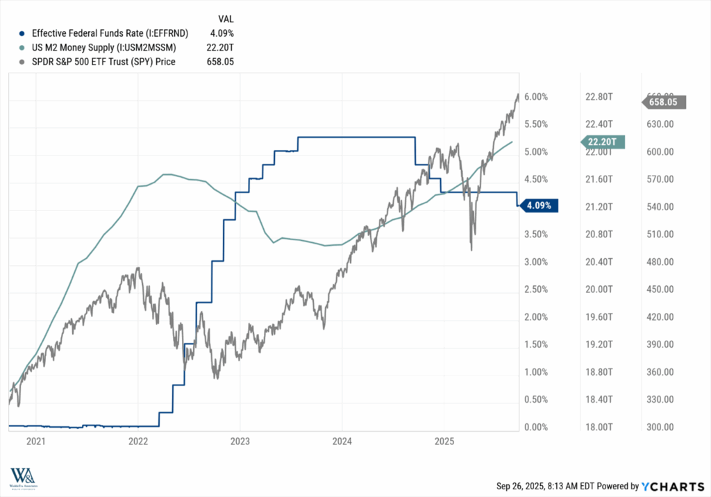
Task: Select the 2025 x-axis label
Action: (444, 441)
